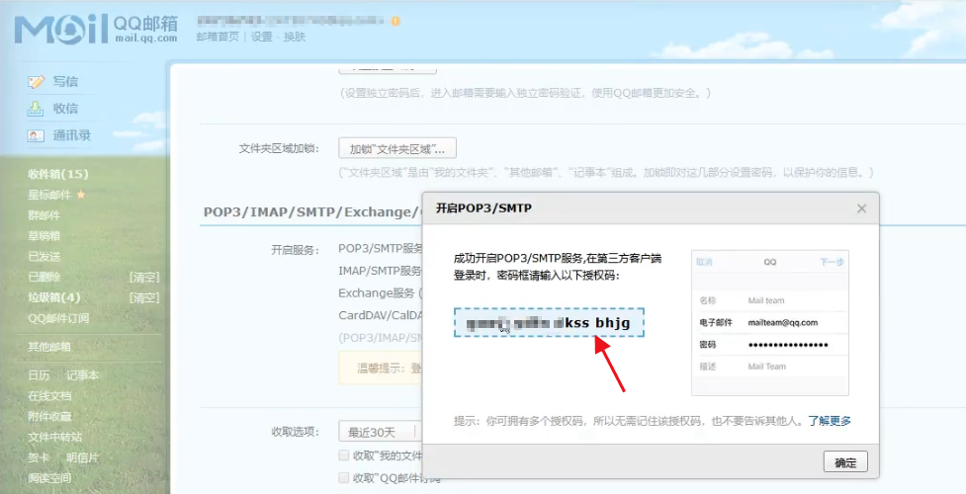
Task: Click 下一步 in the dialog sample image
Action: pyautogui.click(x=832, y=262)
